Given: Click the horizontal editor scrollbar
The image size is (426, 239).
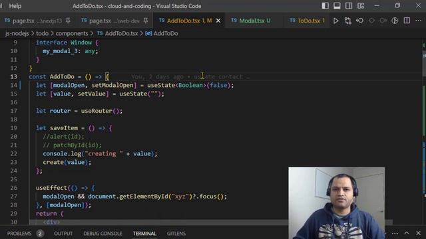Looking at the screenshot, I should [211, 222].
